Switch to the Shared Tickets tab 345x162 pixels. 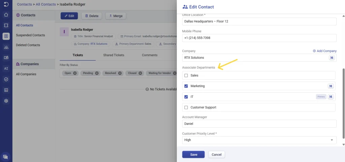(x=114, y=55)
